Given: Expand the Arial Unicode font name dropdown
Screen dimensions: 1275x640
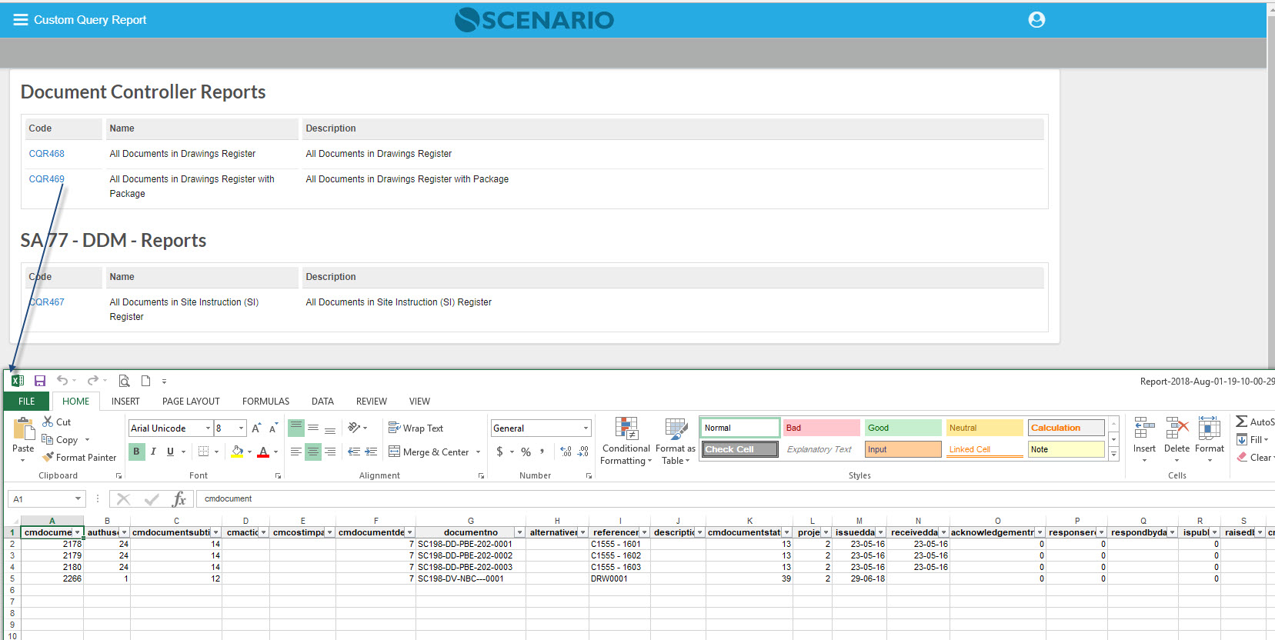Looking at the screenshot, I should (x=208, y=428).
